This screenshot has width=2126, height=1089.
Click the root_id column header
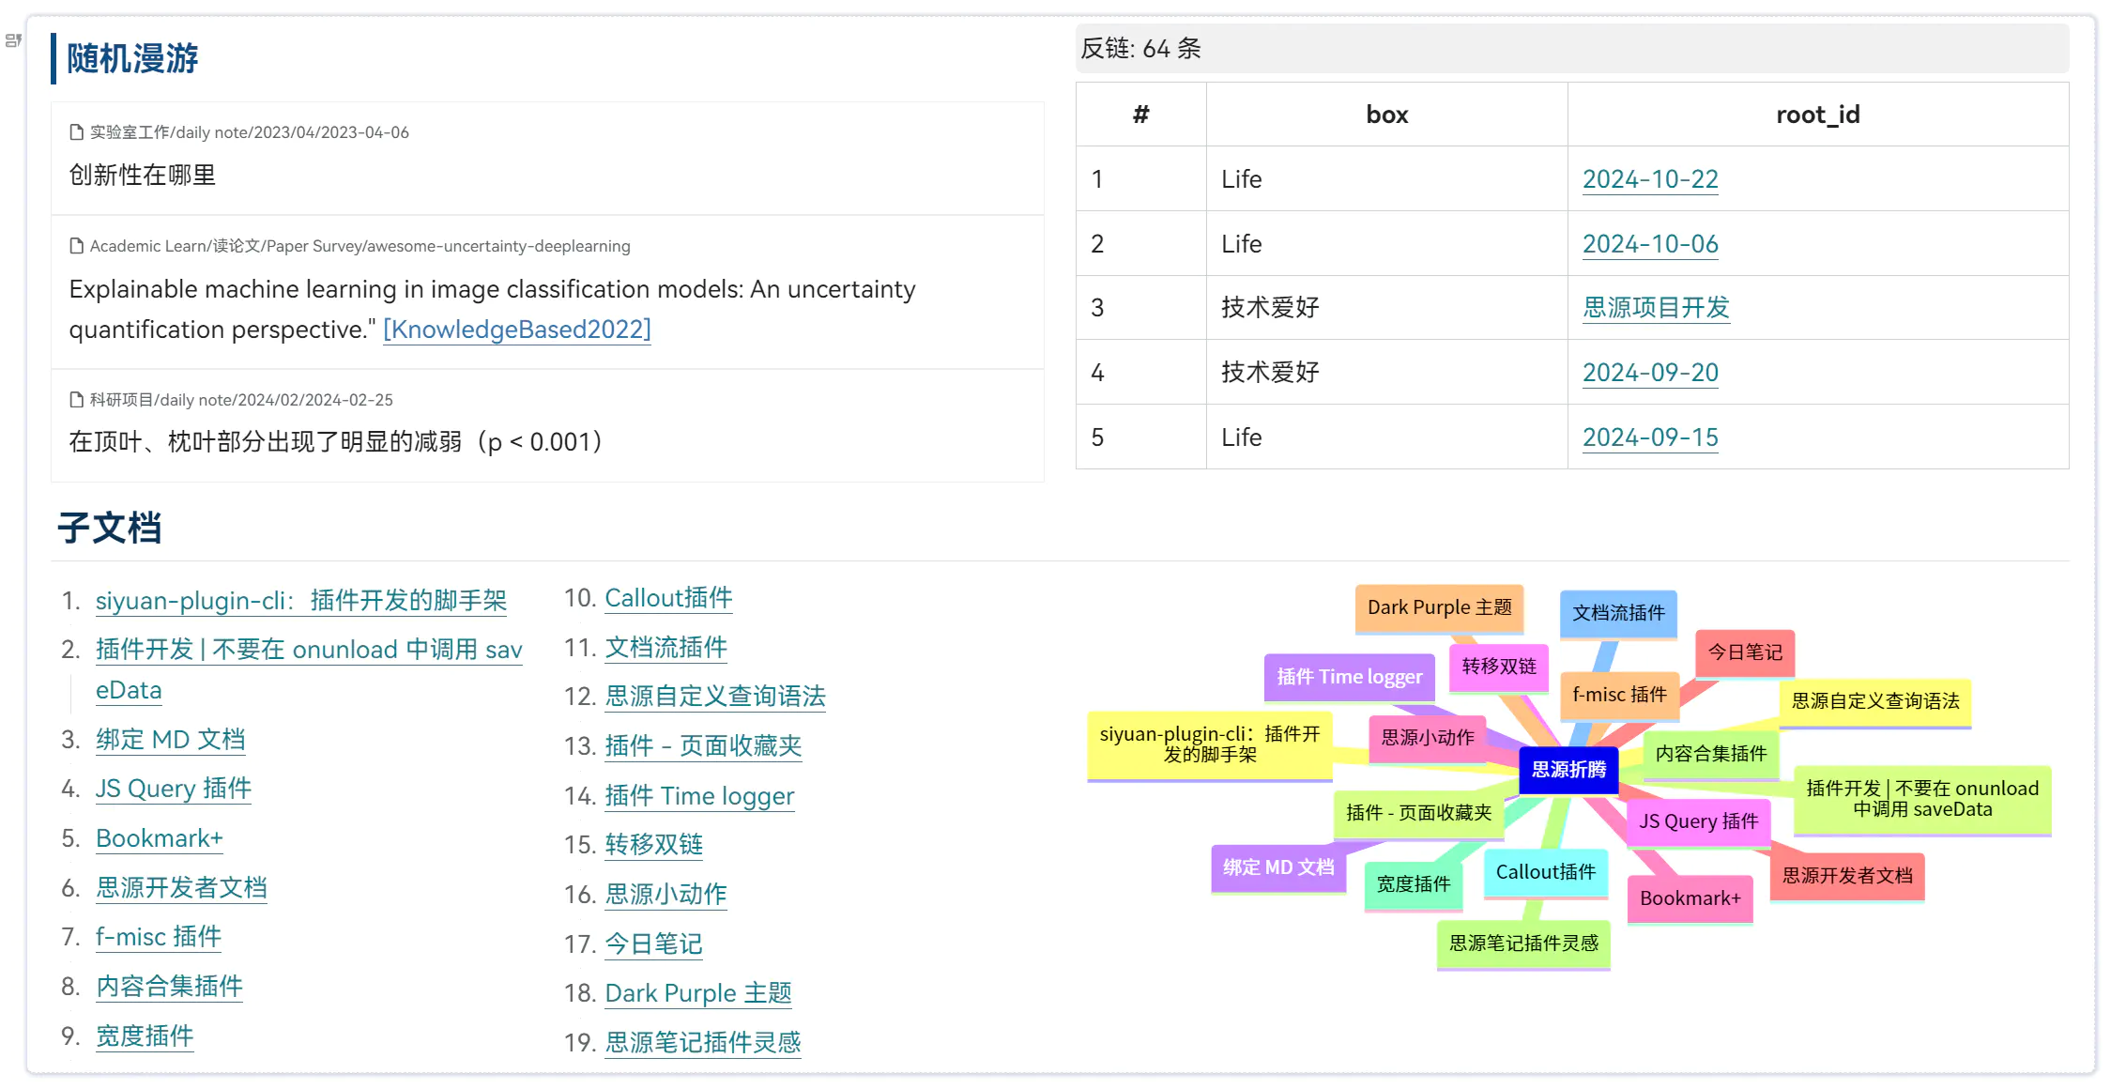click(x=1816, y=115)
